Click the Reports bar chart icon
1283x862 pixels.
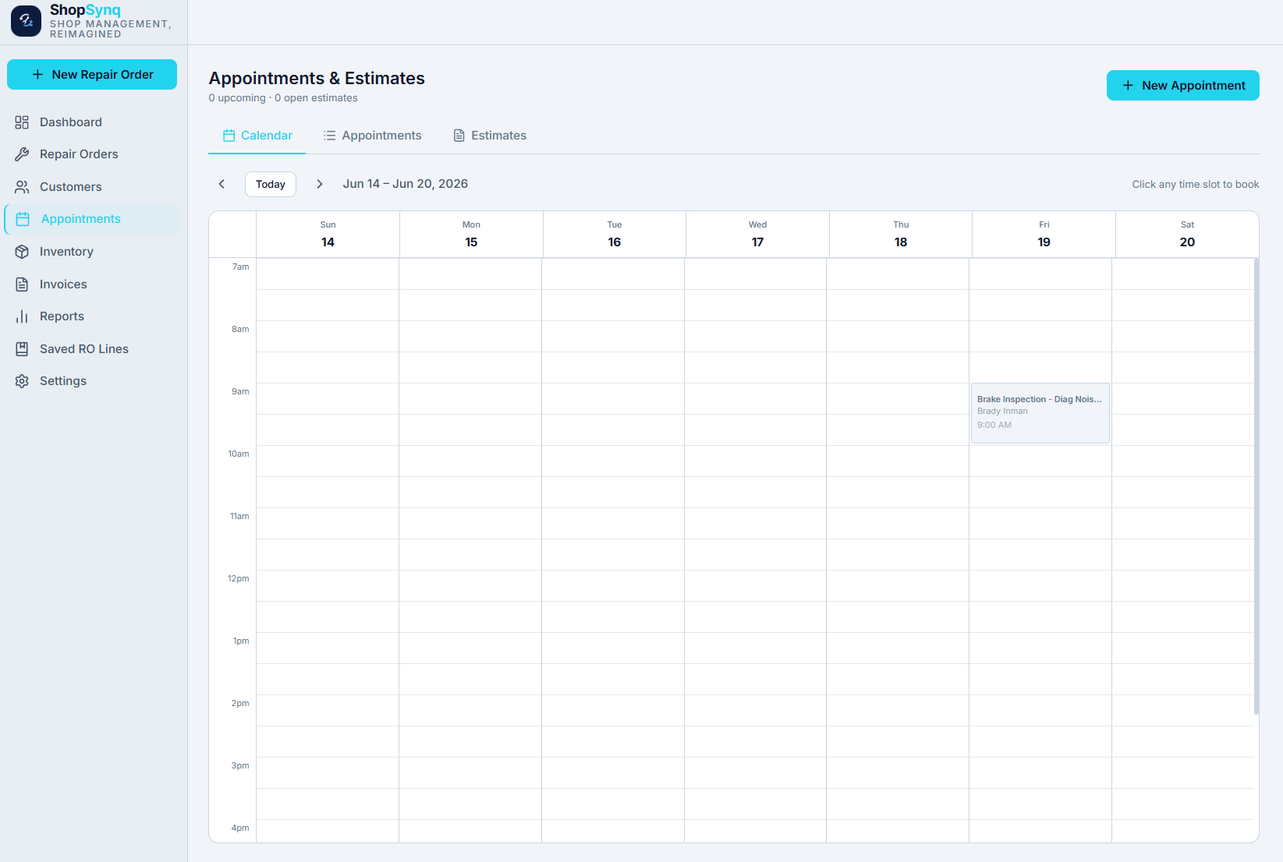pyautogui.click(x=22, y=316)
